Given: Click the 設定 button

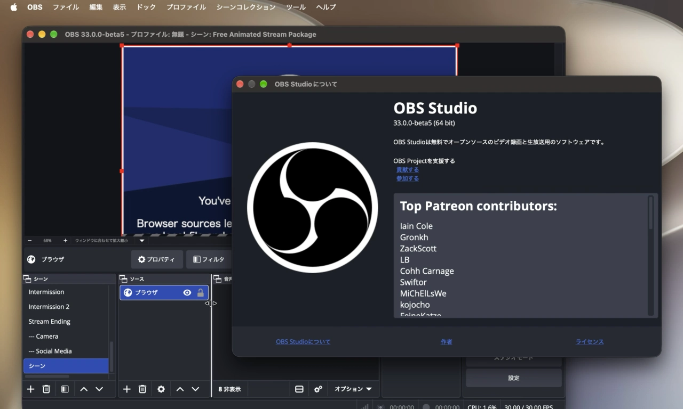Looking at the screenshot, I should [x=514, y=378].
